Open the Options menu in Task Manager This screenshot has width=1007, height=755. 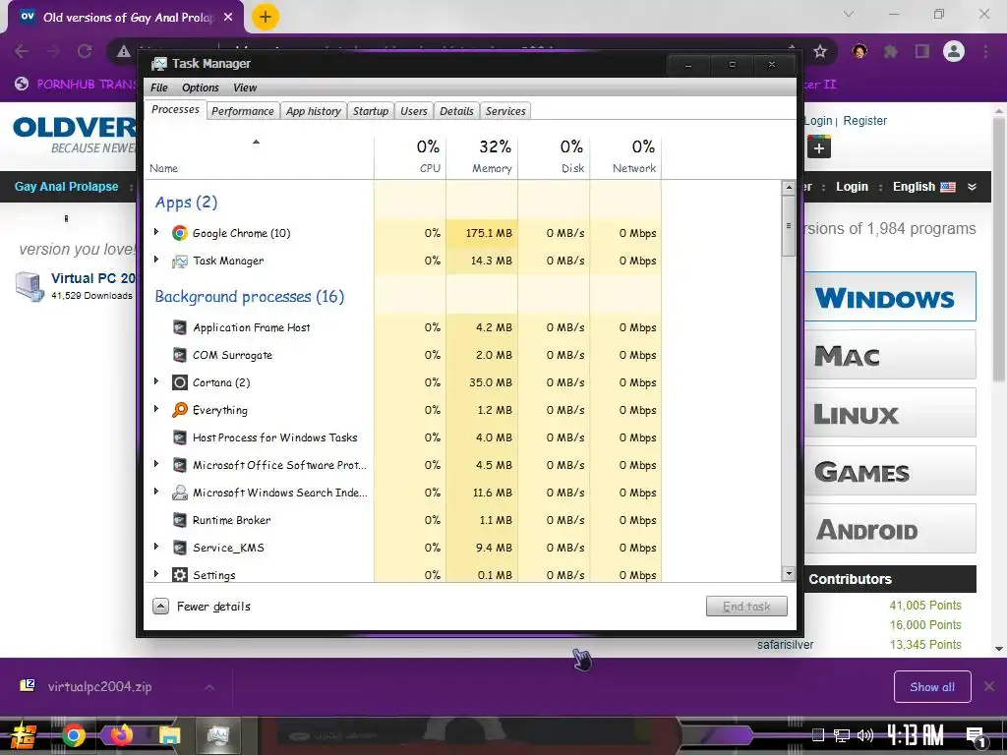click(x=201, y=87)
